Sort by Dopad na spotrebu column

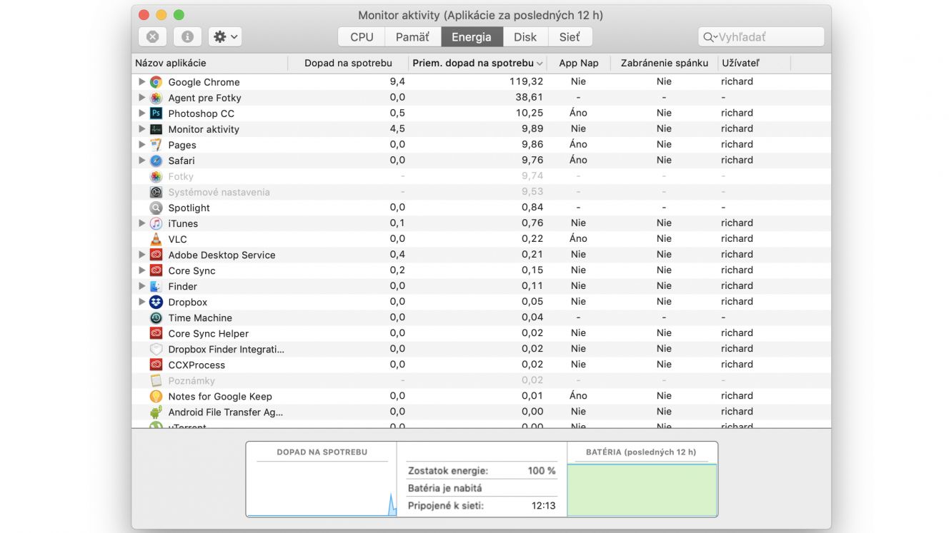click(348, 63)
